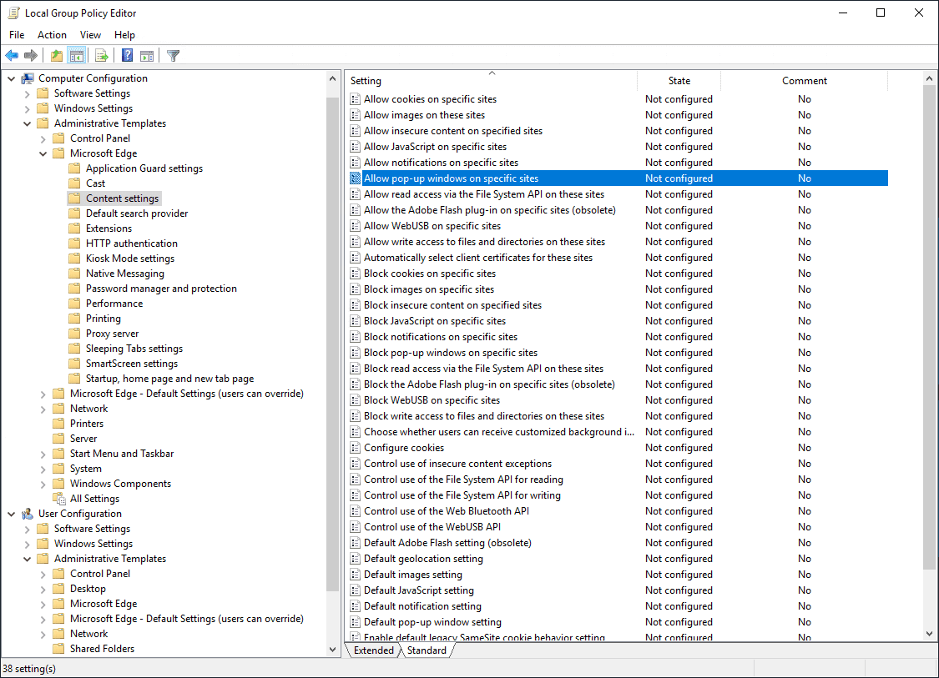The image size is (939, 678).
Task: Click folder icon of Content settings
Action: coord(74,198)
